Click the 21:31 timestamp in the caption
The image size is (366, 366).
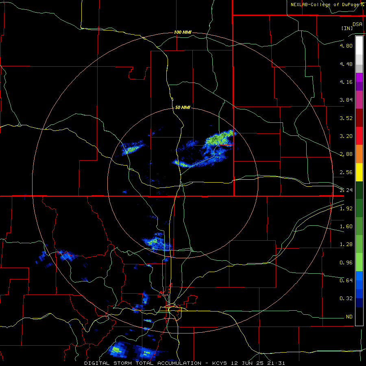[x=277, y=363]
